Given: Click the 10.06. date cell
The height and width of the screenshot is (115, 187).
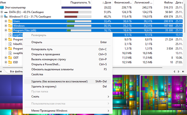Looking at the screenshot, I should 179,58.
